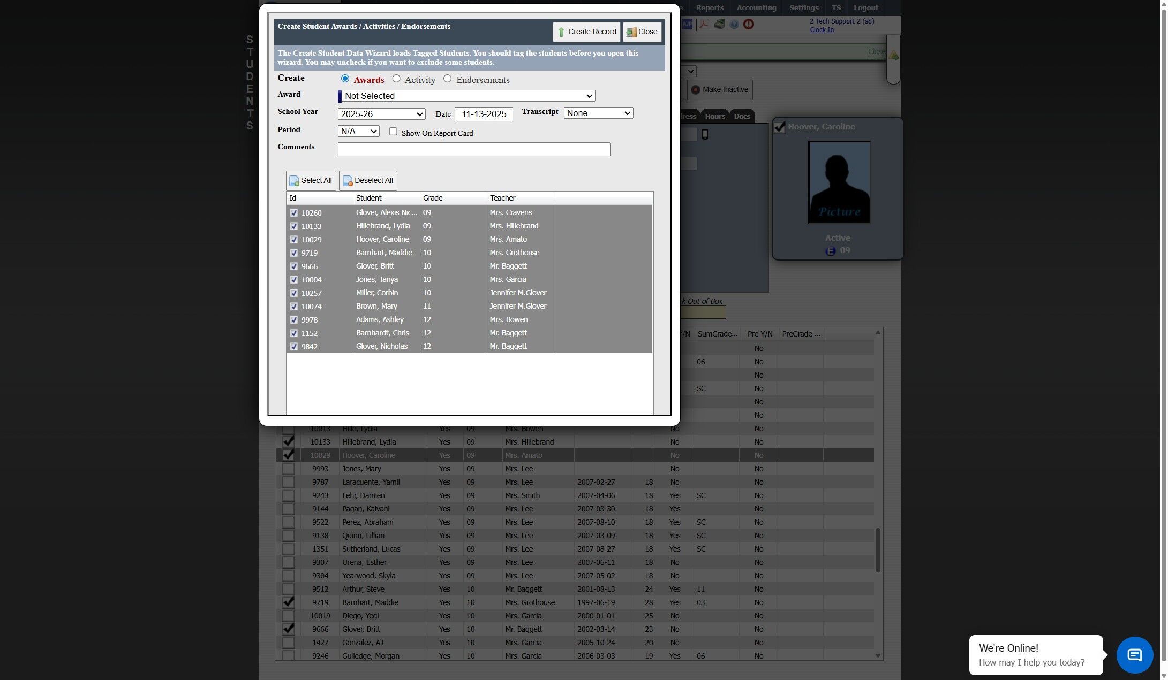Open the Award dropdown showing Not Selected
Screen dimensions: 1168x680
click(468, 96)
